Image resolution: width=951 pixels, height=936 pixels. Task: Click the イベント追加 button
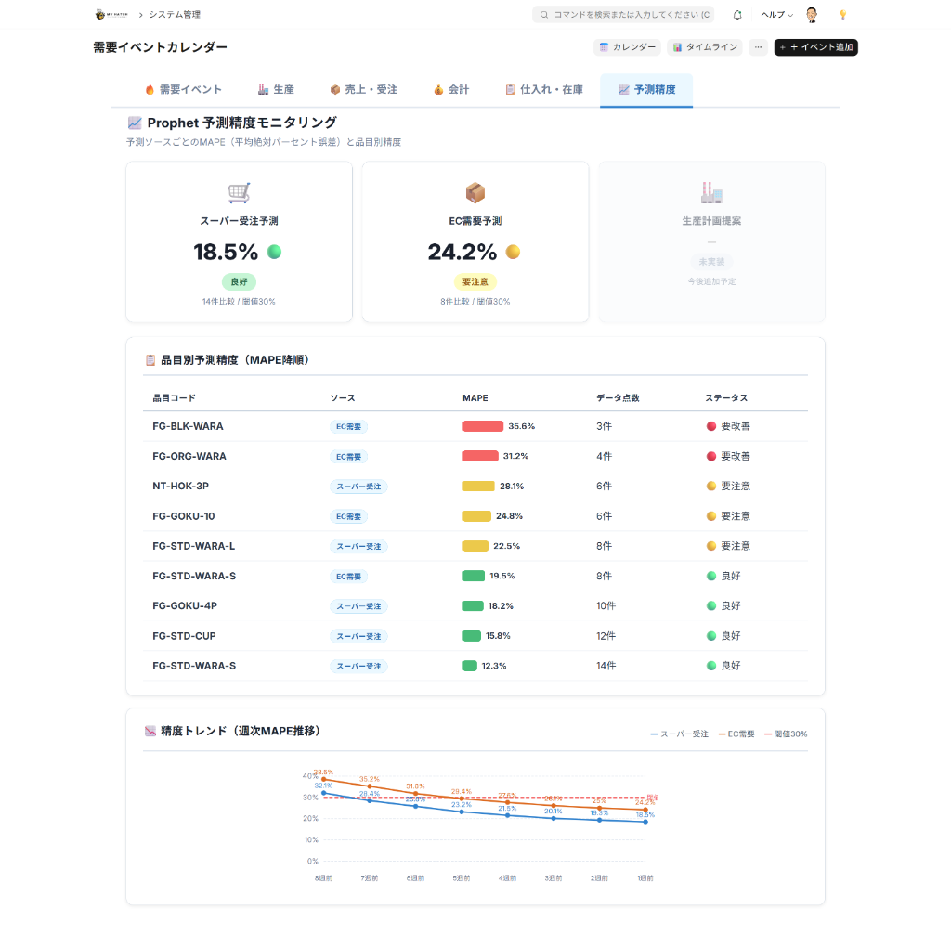[x=815, y=47]
